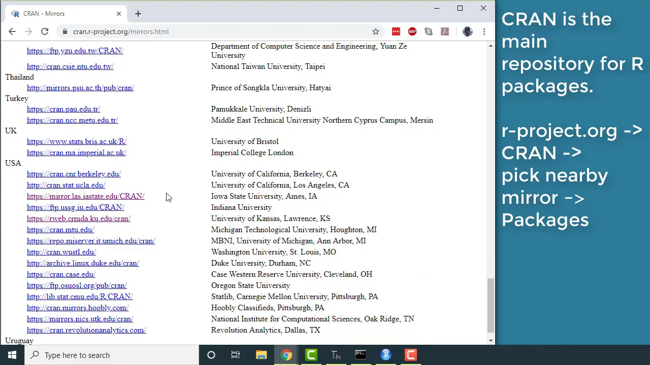Viewport: 650px width, 365px height.
Task: Click the 'Duke University, Durham, NC' text
Action: (261, 263)
